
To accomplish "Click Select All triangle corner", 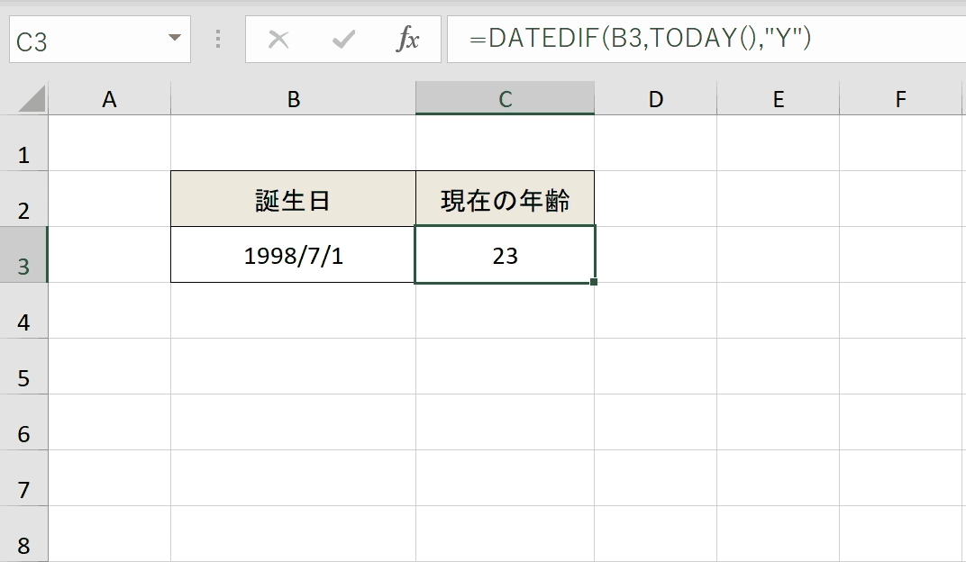I will (32, 99).
